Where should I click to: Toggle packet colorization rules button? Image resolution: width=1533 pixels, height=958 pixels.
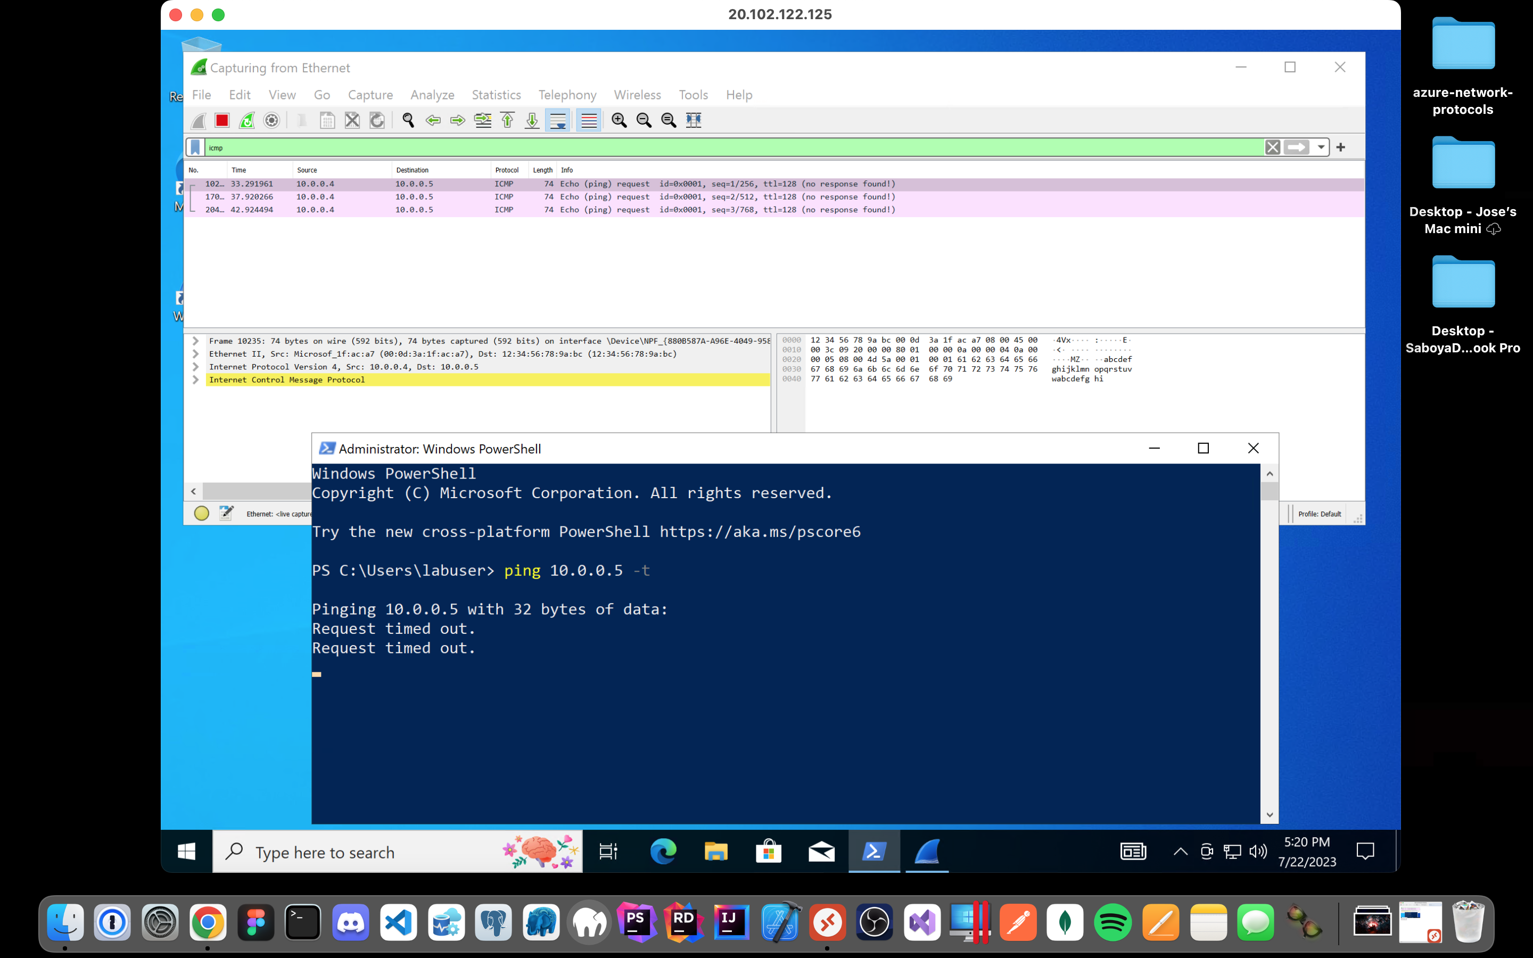[589, 120]
